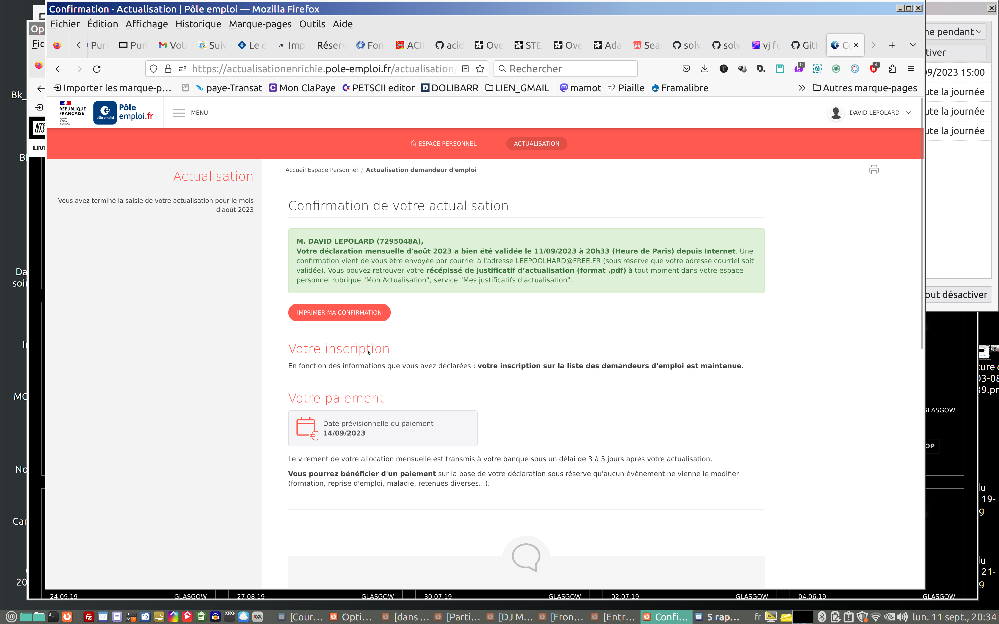Click IMPRIMER MA CONFIRMATION button
Screen dimensions: 999x624
tap(339, 313)
